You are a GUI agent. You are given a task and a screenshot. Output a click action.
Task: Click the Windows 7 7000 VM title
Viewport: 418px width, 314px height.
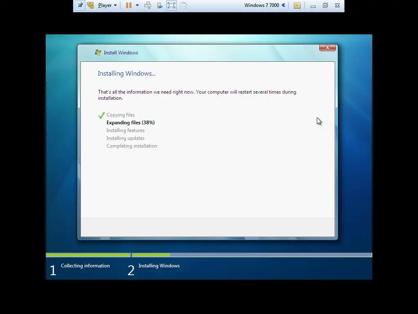(262, 5)
